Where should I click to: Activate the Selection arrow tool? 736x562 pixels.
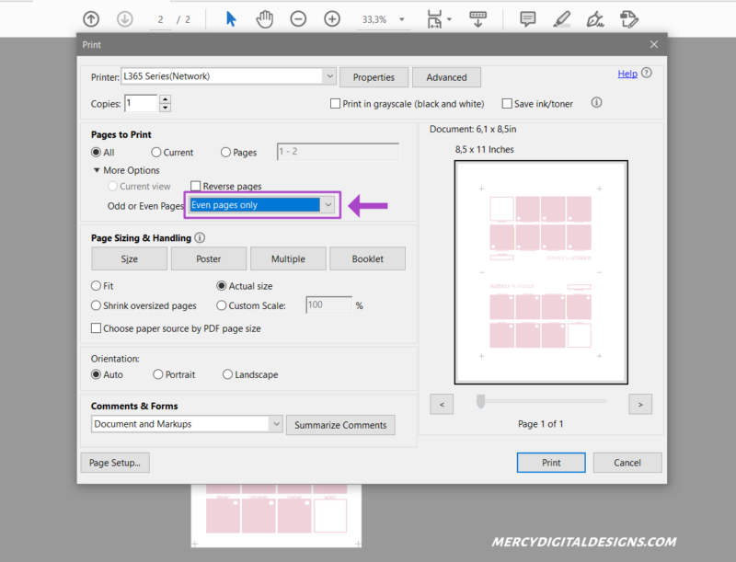[x=230, y=18]
